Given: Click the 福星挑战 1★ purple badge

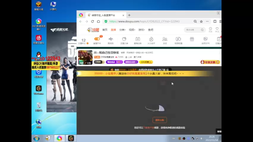Looking at the screenshot, I should coord(114,62).
